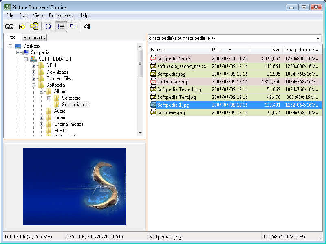
Task: Collapse the Desktop tree node
Action: pyautogui.click(x=11, y=46)
